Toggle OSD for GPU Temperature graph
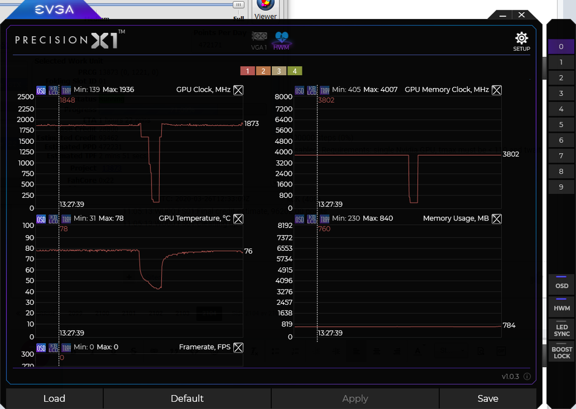This screenshot has height=409, width=576. coord(41,219)
